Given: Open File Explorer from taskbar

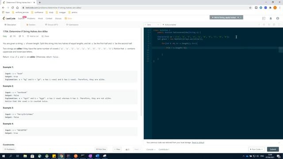Looking at the screenshot, I should pos(25,156).
